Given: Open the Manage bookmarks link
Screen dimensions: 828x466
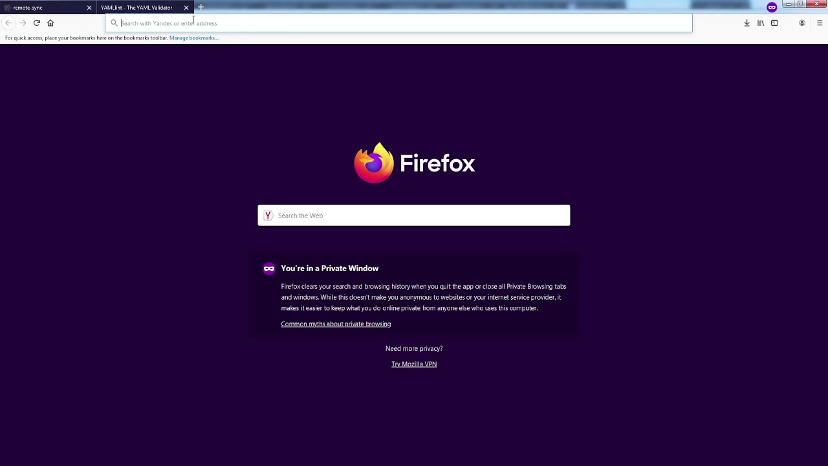Looking at the screenshot, I should coord(194,38).
